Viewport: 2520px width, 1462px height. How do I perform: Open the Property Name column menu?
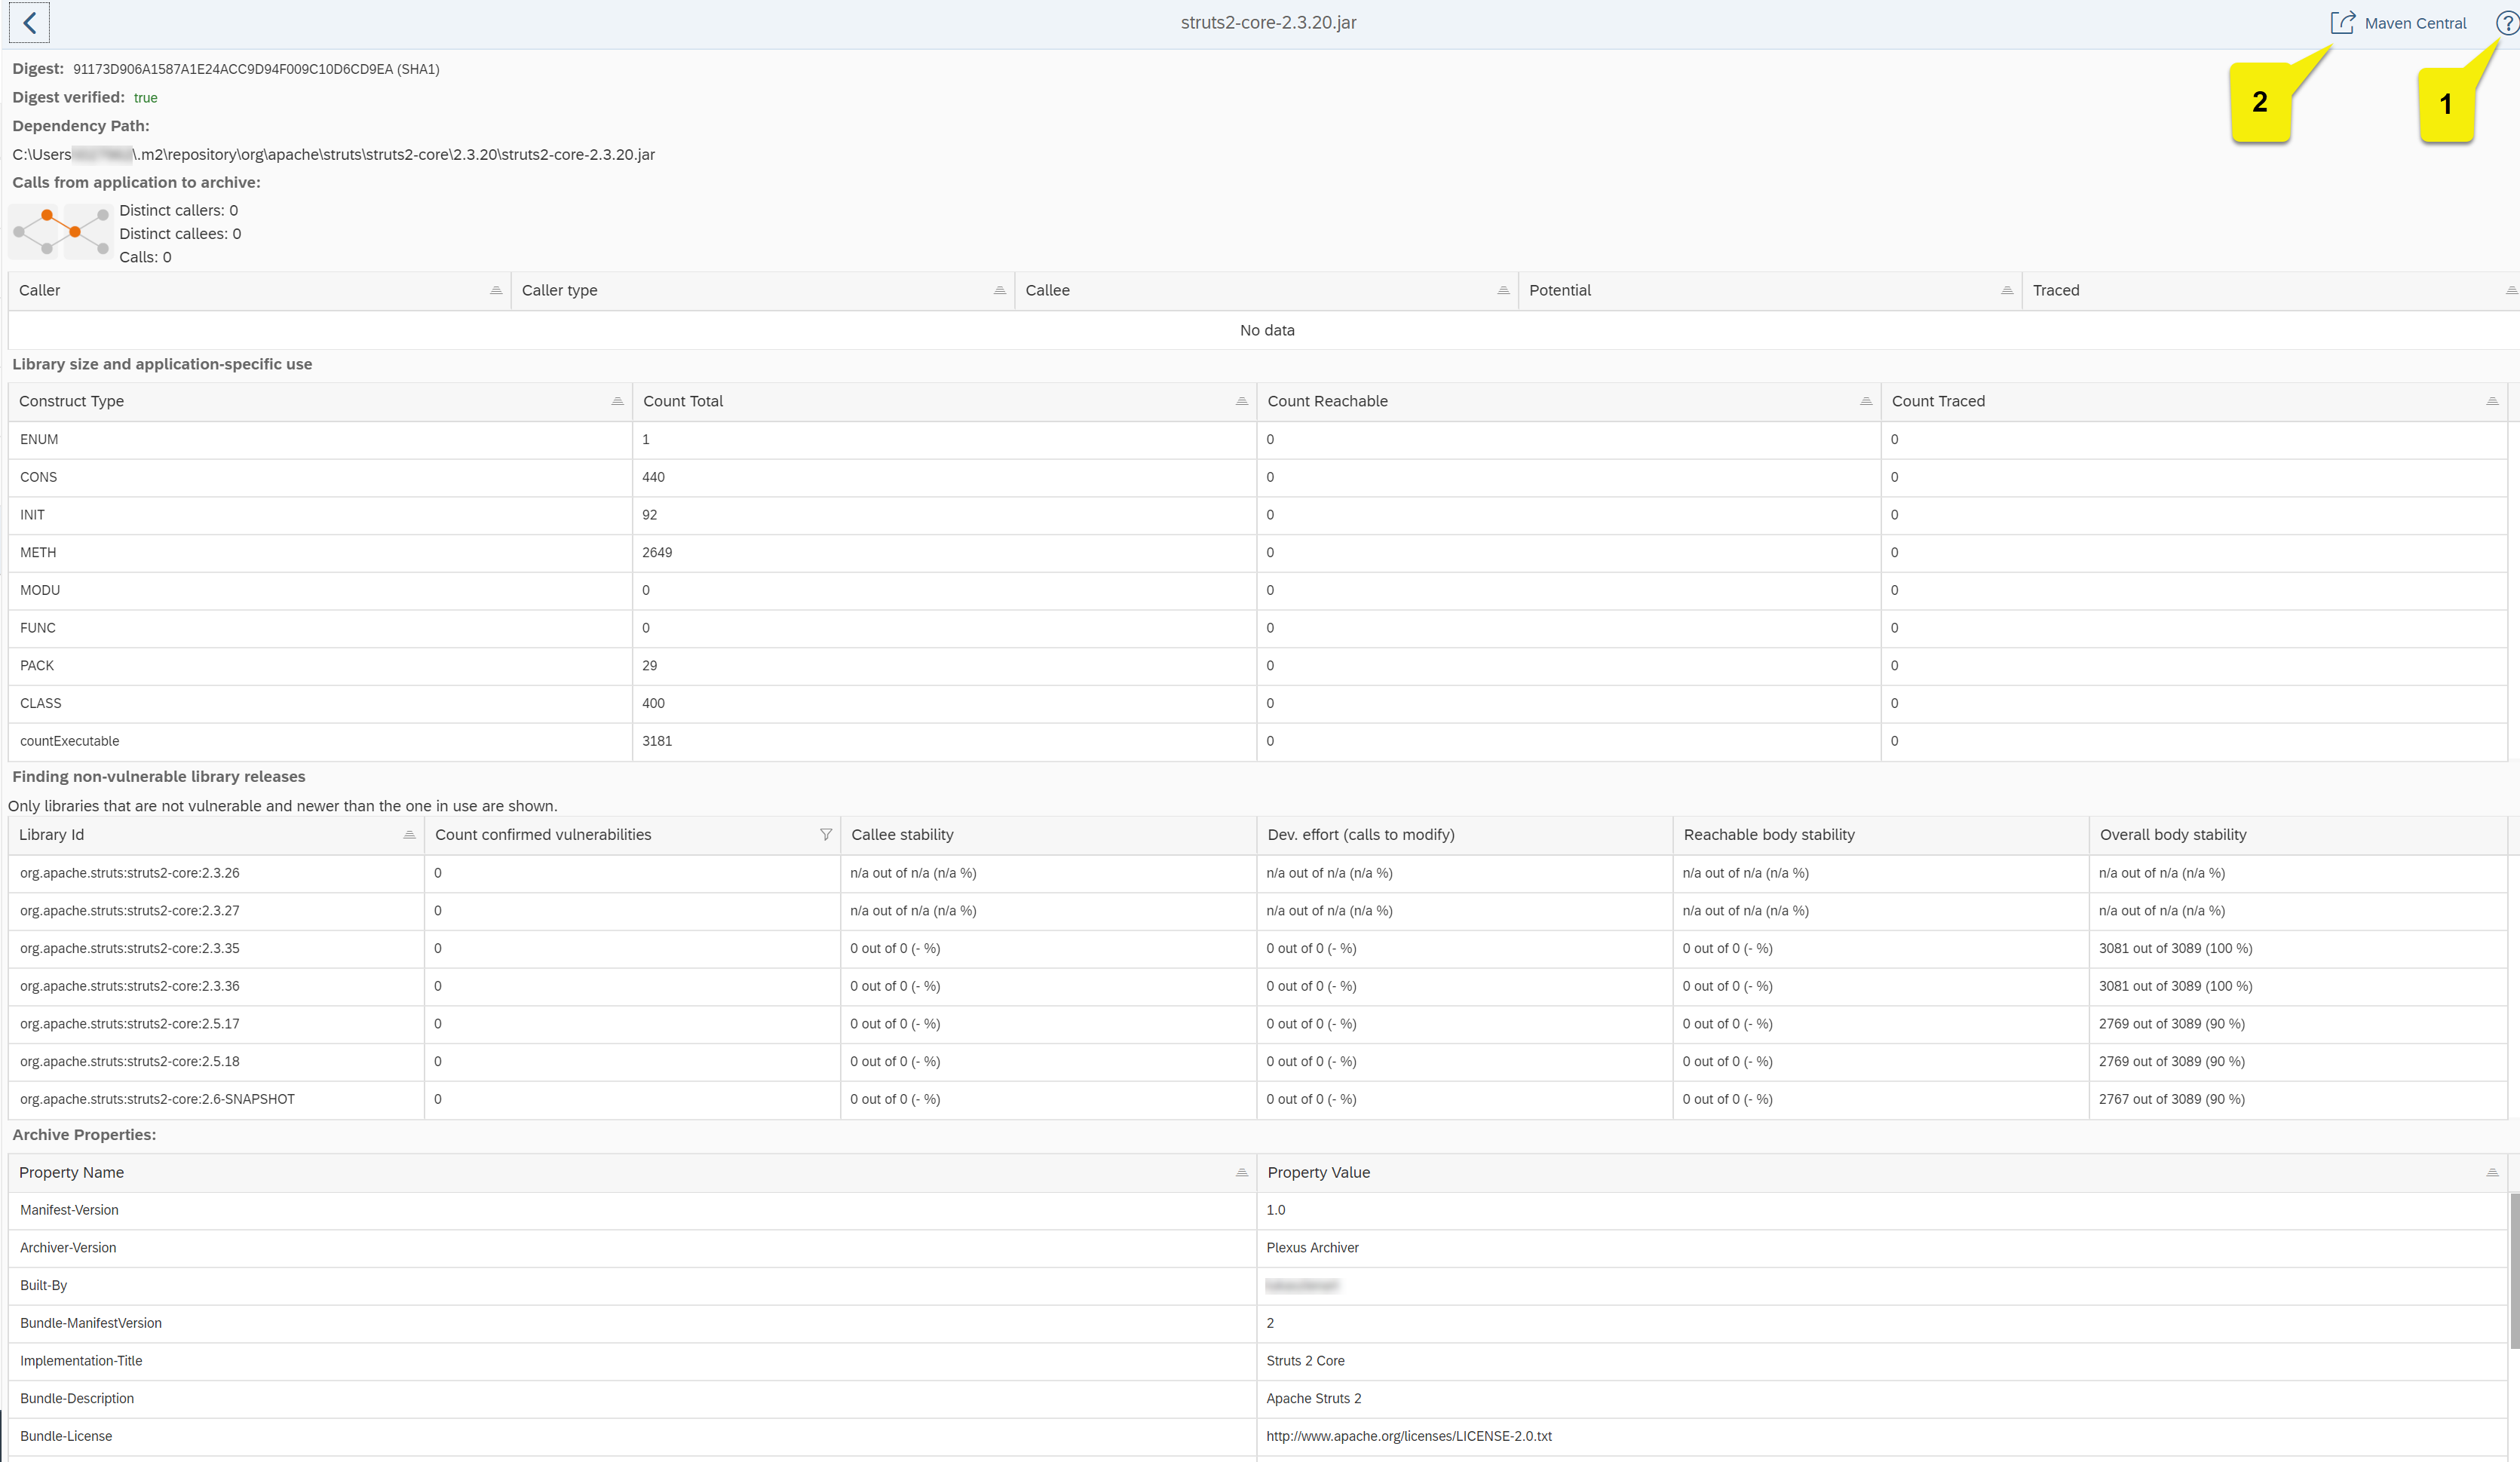(1241, 1172)
